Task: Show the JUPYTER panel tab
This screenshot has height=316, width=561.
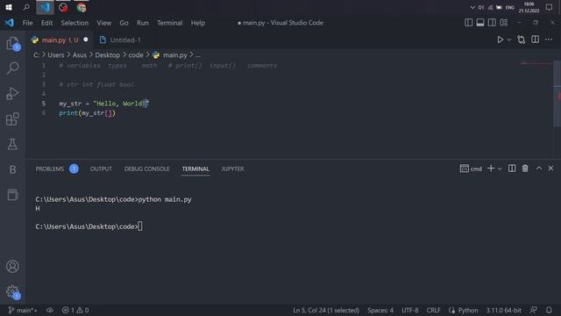Action: pyautogui.click(x=232, y=169)
